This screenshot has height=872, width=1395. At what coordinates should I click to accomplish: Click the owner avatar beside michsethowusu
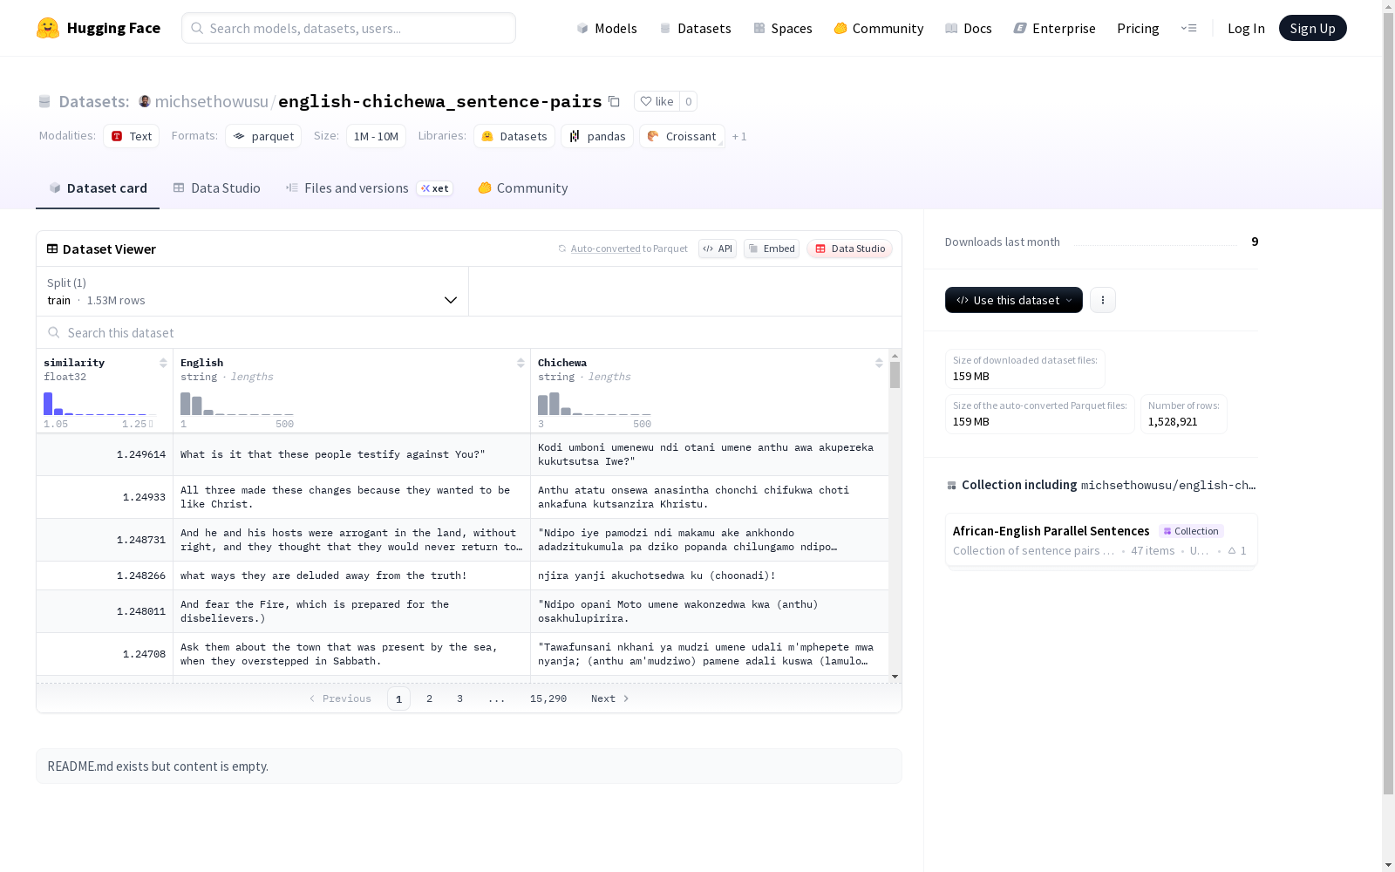[145, 101]
